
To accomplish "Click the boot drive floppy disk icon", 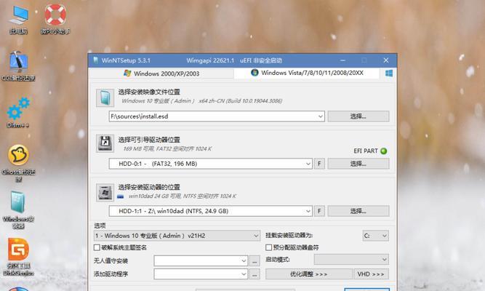I will [105, 143].
